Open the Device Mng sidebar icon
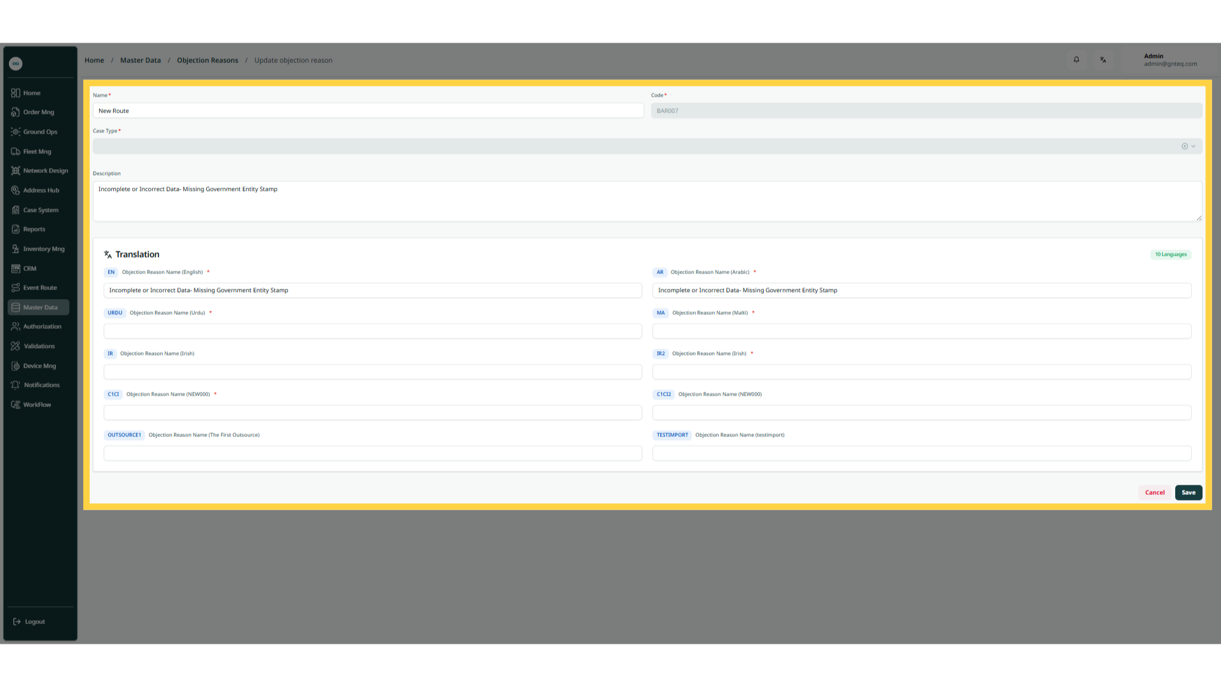The image size is (1221, 687). pos(15,366)
